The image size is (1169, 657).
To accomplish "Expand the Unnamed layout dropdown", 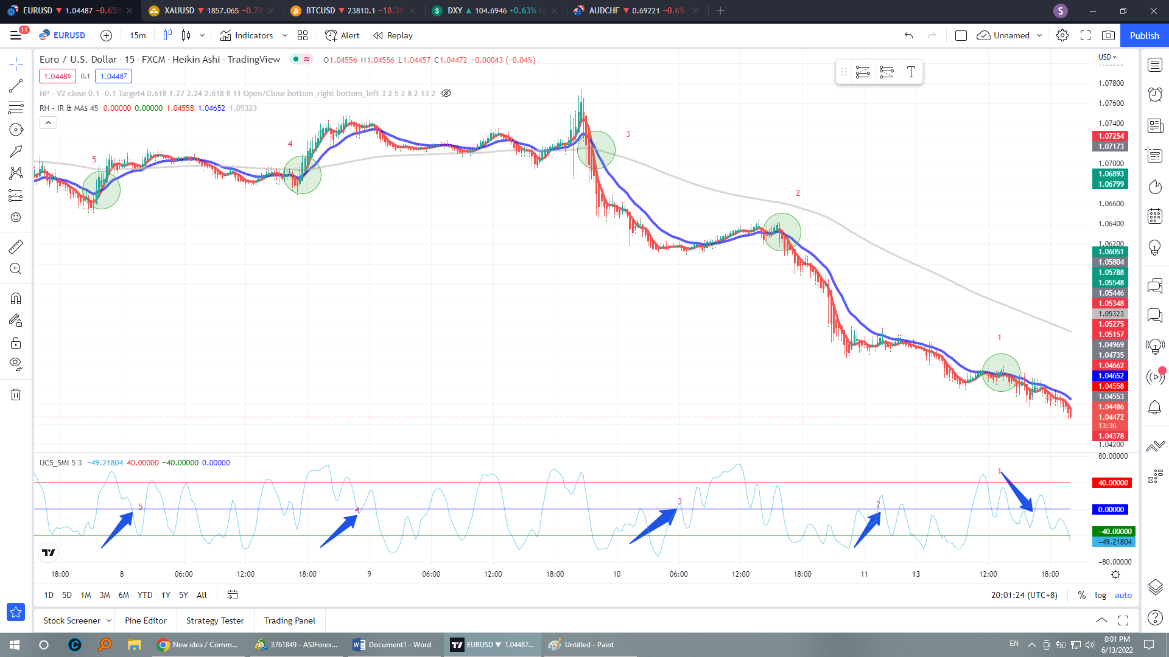I will click(x=1039, y=35).
